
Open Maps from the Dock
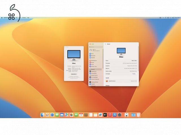tap(67, 115)
